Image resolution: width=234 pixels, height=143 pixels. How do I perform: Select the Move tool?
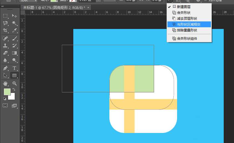(x=14, y=16)
